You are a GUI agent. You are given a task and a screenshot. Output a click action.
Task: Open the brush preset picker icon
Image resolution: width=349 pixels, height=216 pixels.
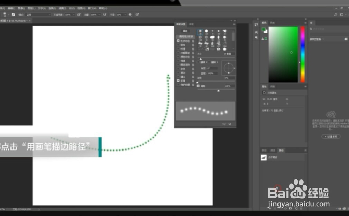click(5, 14)
